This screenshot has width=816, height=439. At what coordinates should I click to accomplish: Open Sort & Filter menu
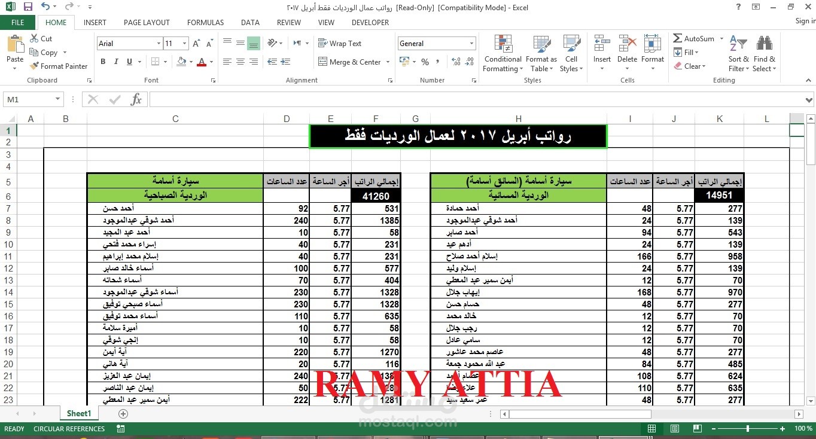[738, 54]
